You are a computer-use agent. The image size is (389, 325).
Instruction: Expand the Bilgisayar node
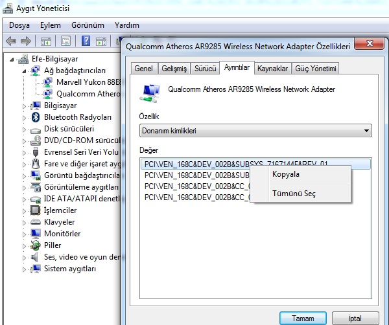tap(24, 106)
